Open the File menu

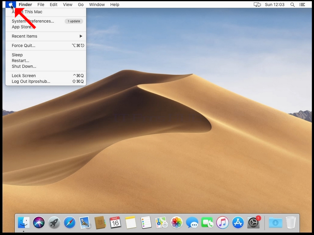click(x=41, y=5)
